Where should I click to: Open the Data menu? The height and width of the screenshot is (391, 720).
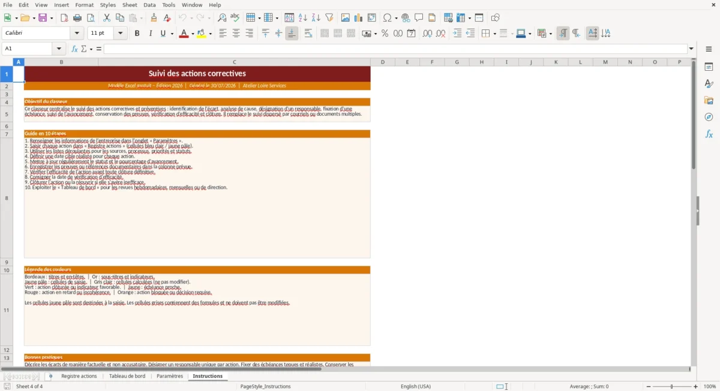[x=149, y=5]
